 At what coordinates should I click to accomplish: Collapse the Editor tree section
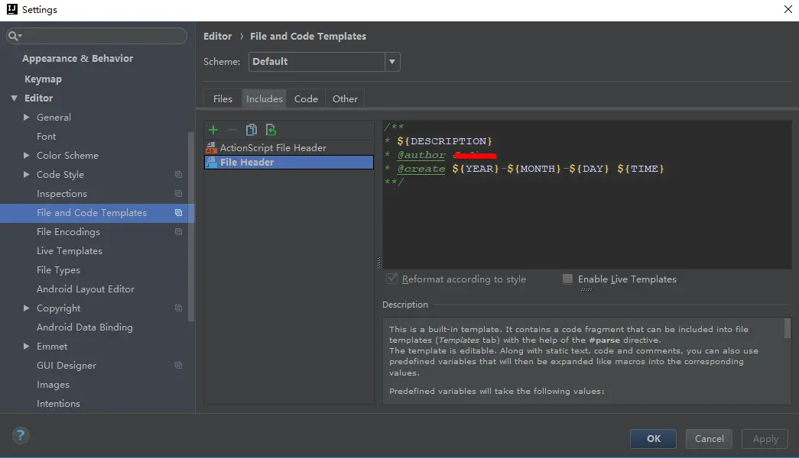[x=15, y=98]
